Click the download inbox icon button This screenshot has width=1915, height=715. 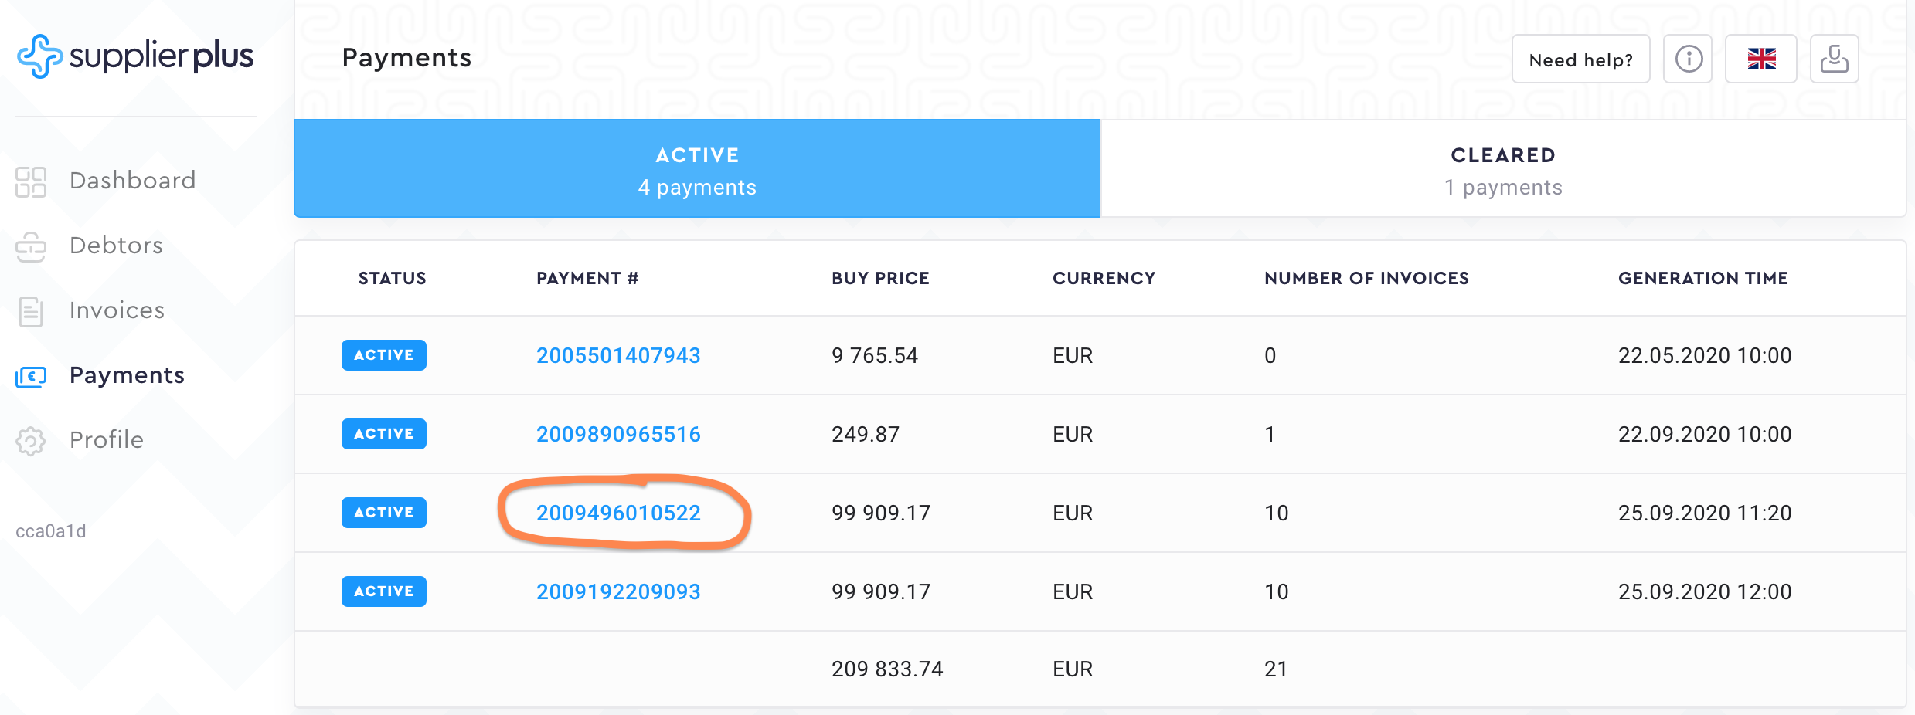pyautogui.click(x=1834, y=59)
